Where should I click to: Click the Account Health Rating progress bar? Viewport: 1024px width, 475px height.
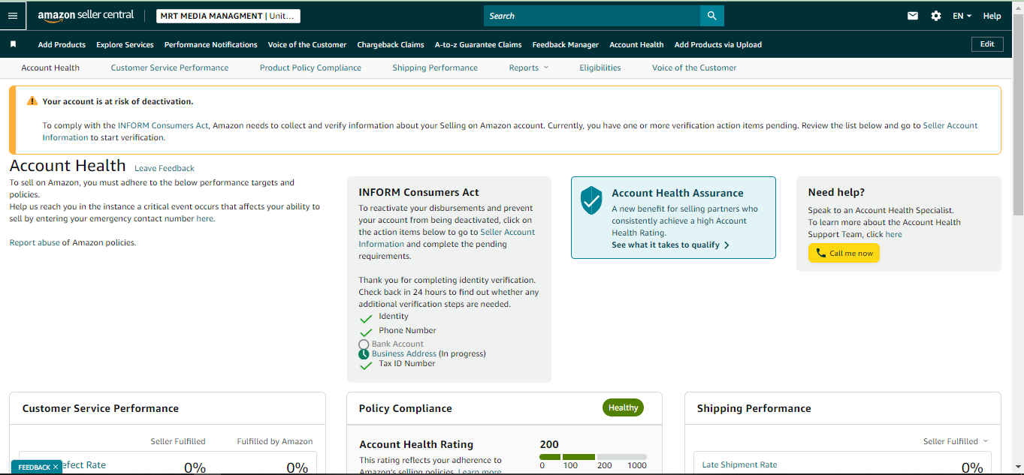click(593, 456)
